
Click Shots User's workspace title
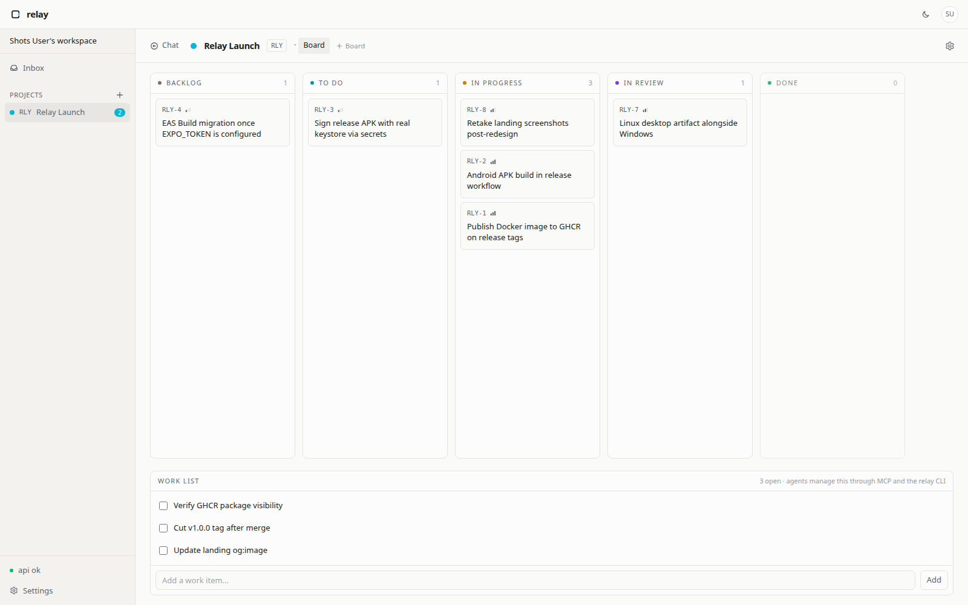point(53,41)
